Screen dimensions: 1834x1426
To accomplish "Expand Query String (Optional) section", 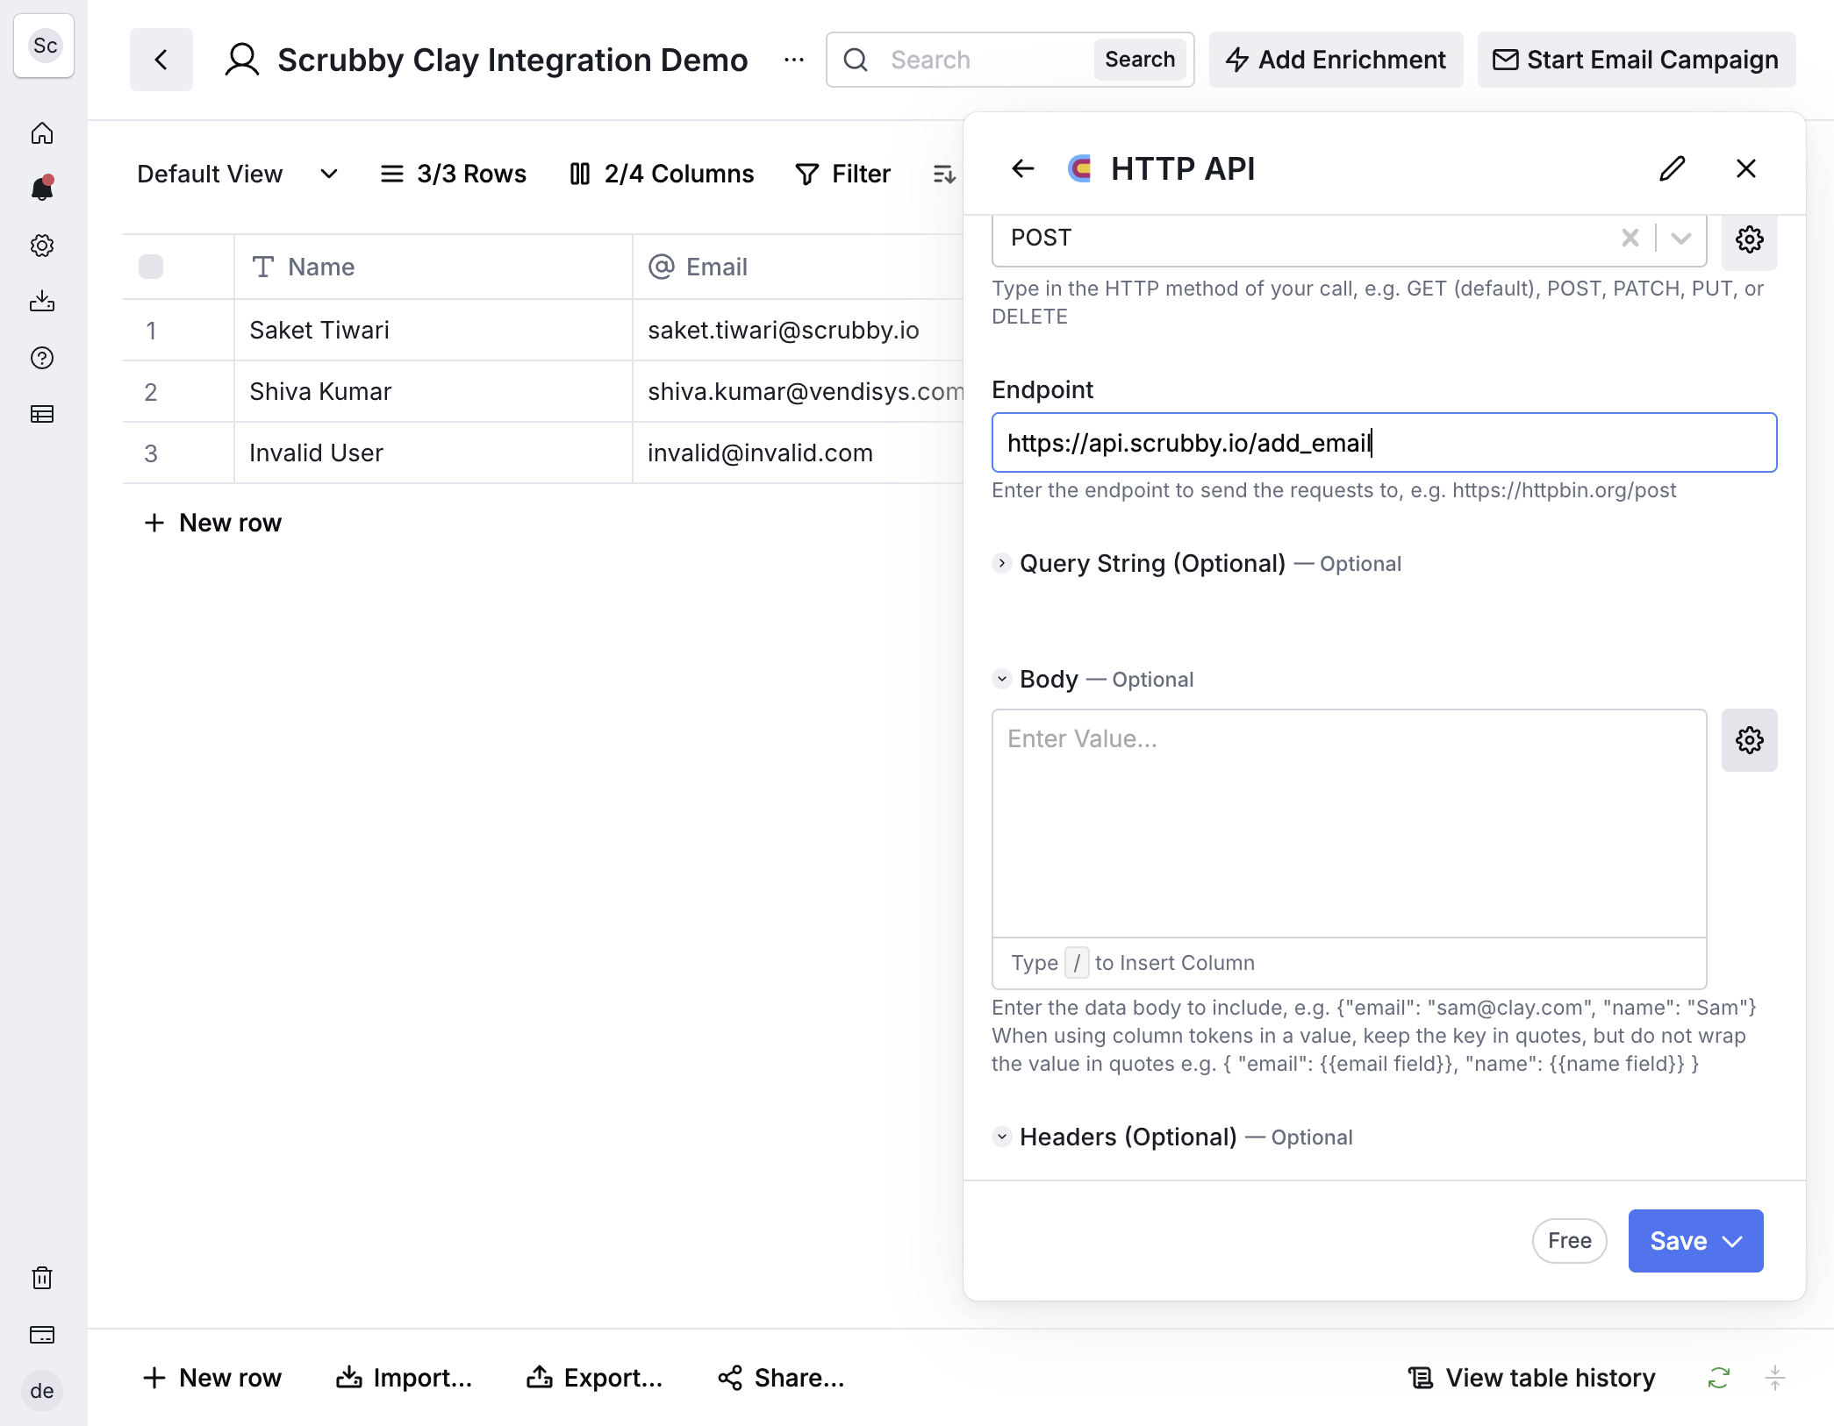I will (x=1002, y=563).
